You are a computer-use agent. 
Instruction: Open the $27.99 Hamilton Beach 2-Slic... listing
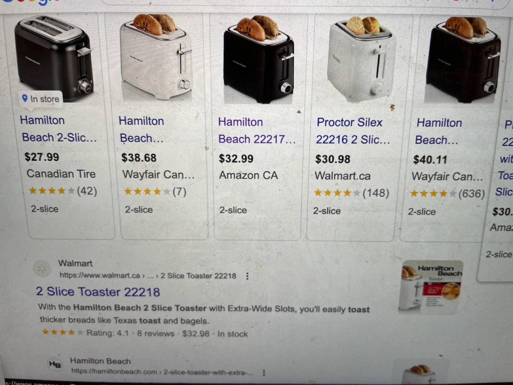59,129
